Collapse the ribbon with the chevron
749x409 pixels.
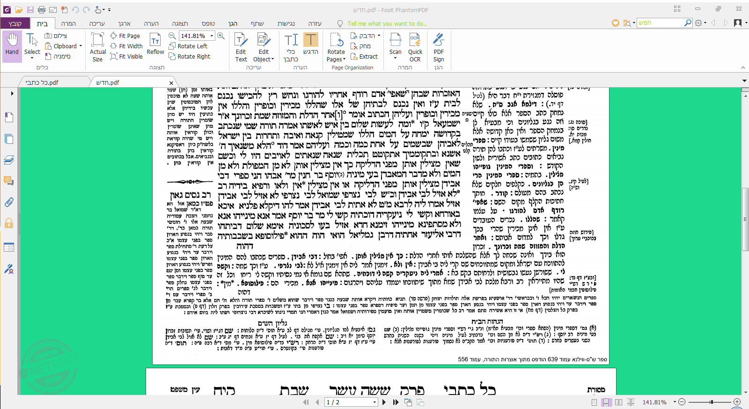pyautogui.click(x=743, y=67)
